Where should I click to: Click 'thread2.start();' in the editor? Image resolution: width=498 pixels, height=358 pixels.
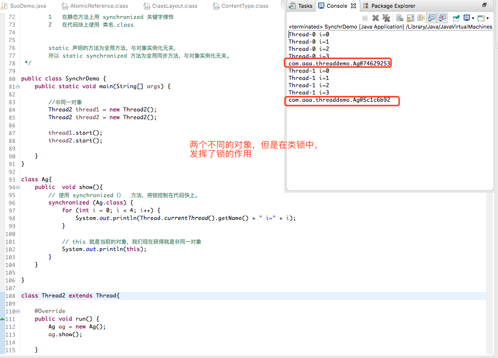pyautogui.click(x=75, y=140)
